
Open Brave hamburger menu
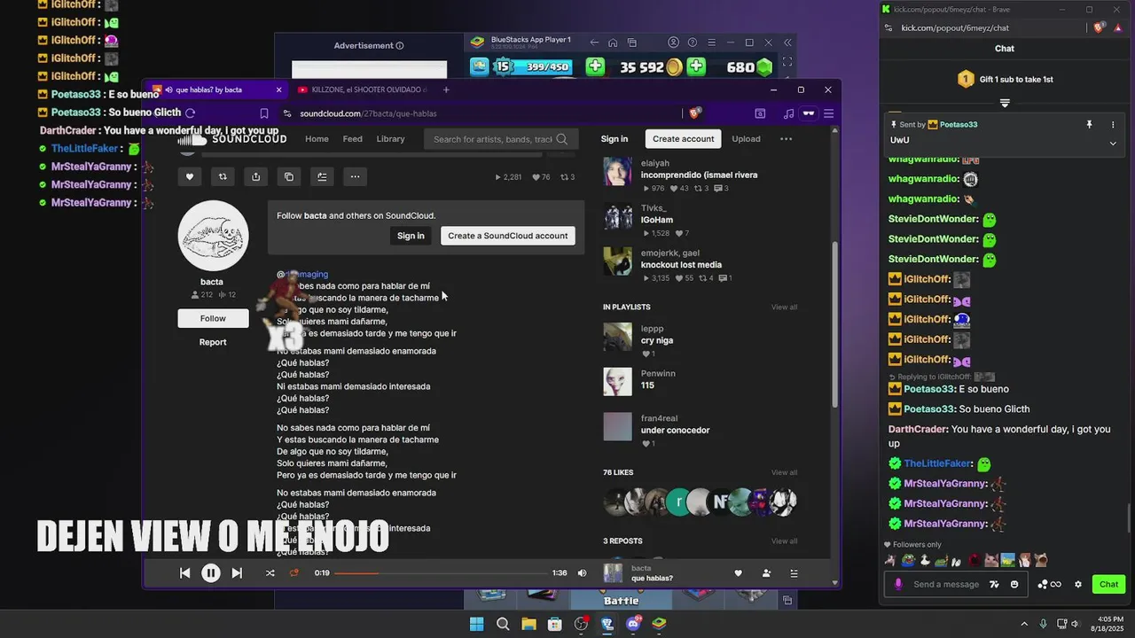828,113
